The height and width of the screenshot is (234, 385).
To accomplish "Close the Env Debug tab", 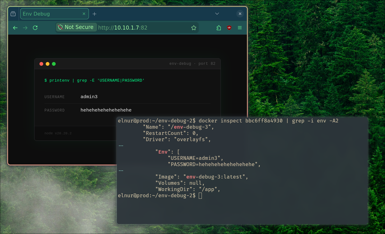I will [x=84, y=14].
